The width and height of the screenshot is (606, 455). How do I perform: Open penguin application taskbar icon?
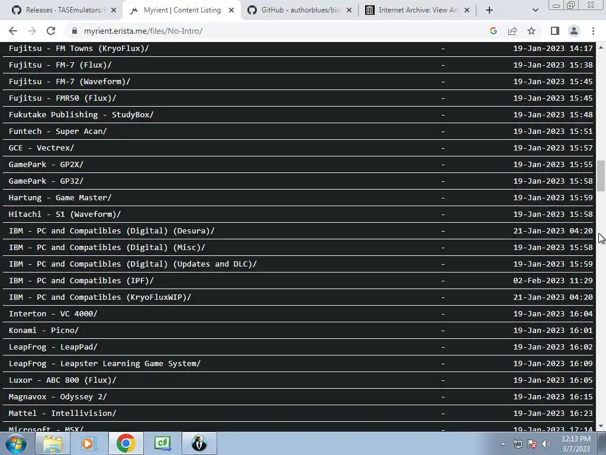(x=199, y=443)
